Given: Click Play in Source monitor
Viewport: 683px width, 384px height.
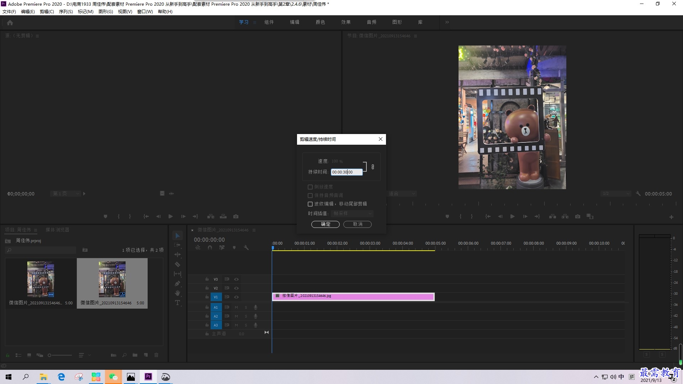Looking at the screenshot, I should pyautogui.click(x=171, y=216).
